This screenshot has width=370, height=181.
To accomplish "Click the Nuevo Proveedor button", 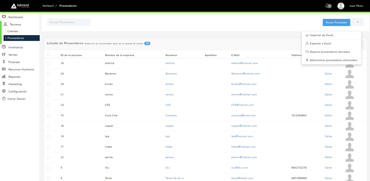I will [x=336, y=23].
